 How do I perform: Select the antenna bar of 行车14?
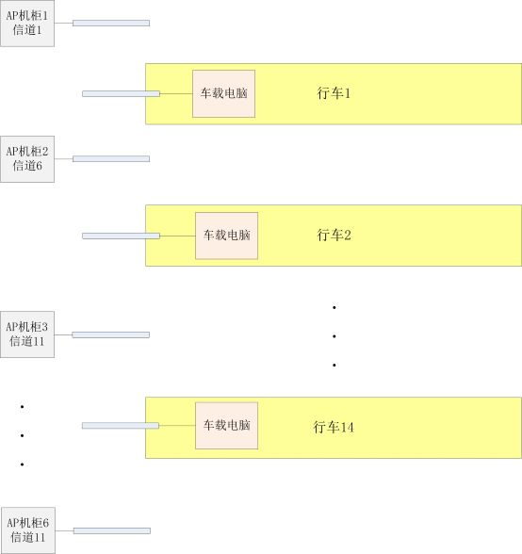tap(121, 426)
